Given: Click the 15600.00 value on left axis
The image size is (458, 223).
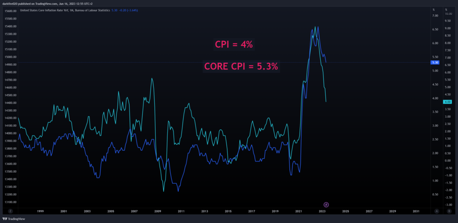Looking at the screenshot, I should 10,11.
